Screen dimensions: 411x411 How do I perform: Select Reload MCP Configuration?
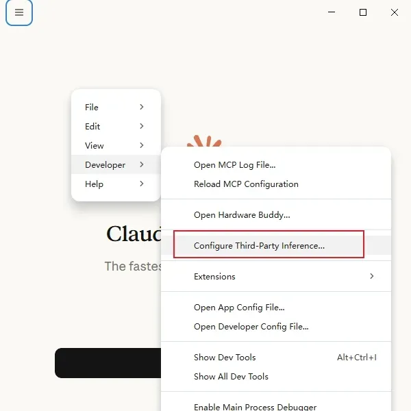click(276, 184)
